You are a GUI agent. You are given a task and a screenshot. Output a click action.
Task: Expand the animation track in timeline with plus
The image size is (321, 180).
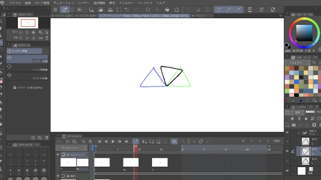click(68, 155)
